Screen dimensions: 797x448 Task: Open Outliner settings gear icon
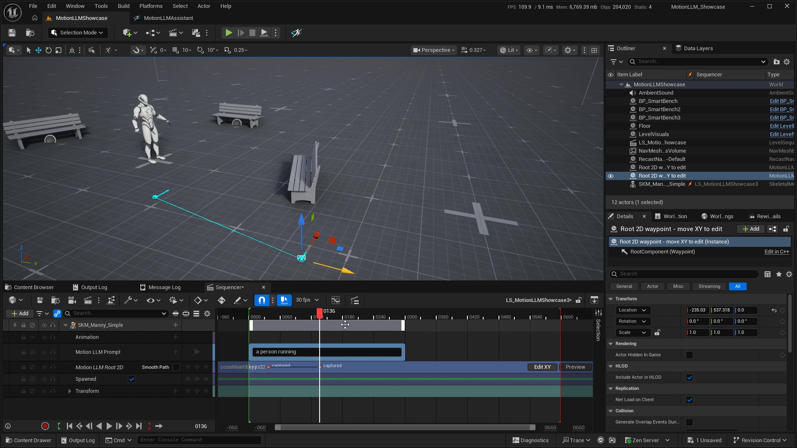click(787, 61)
